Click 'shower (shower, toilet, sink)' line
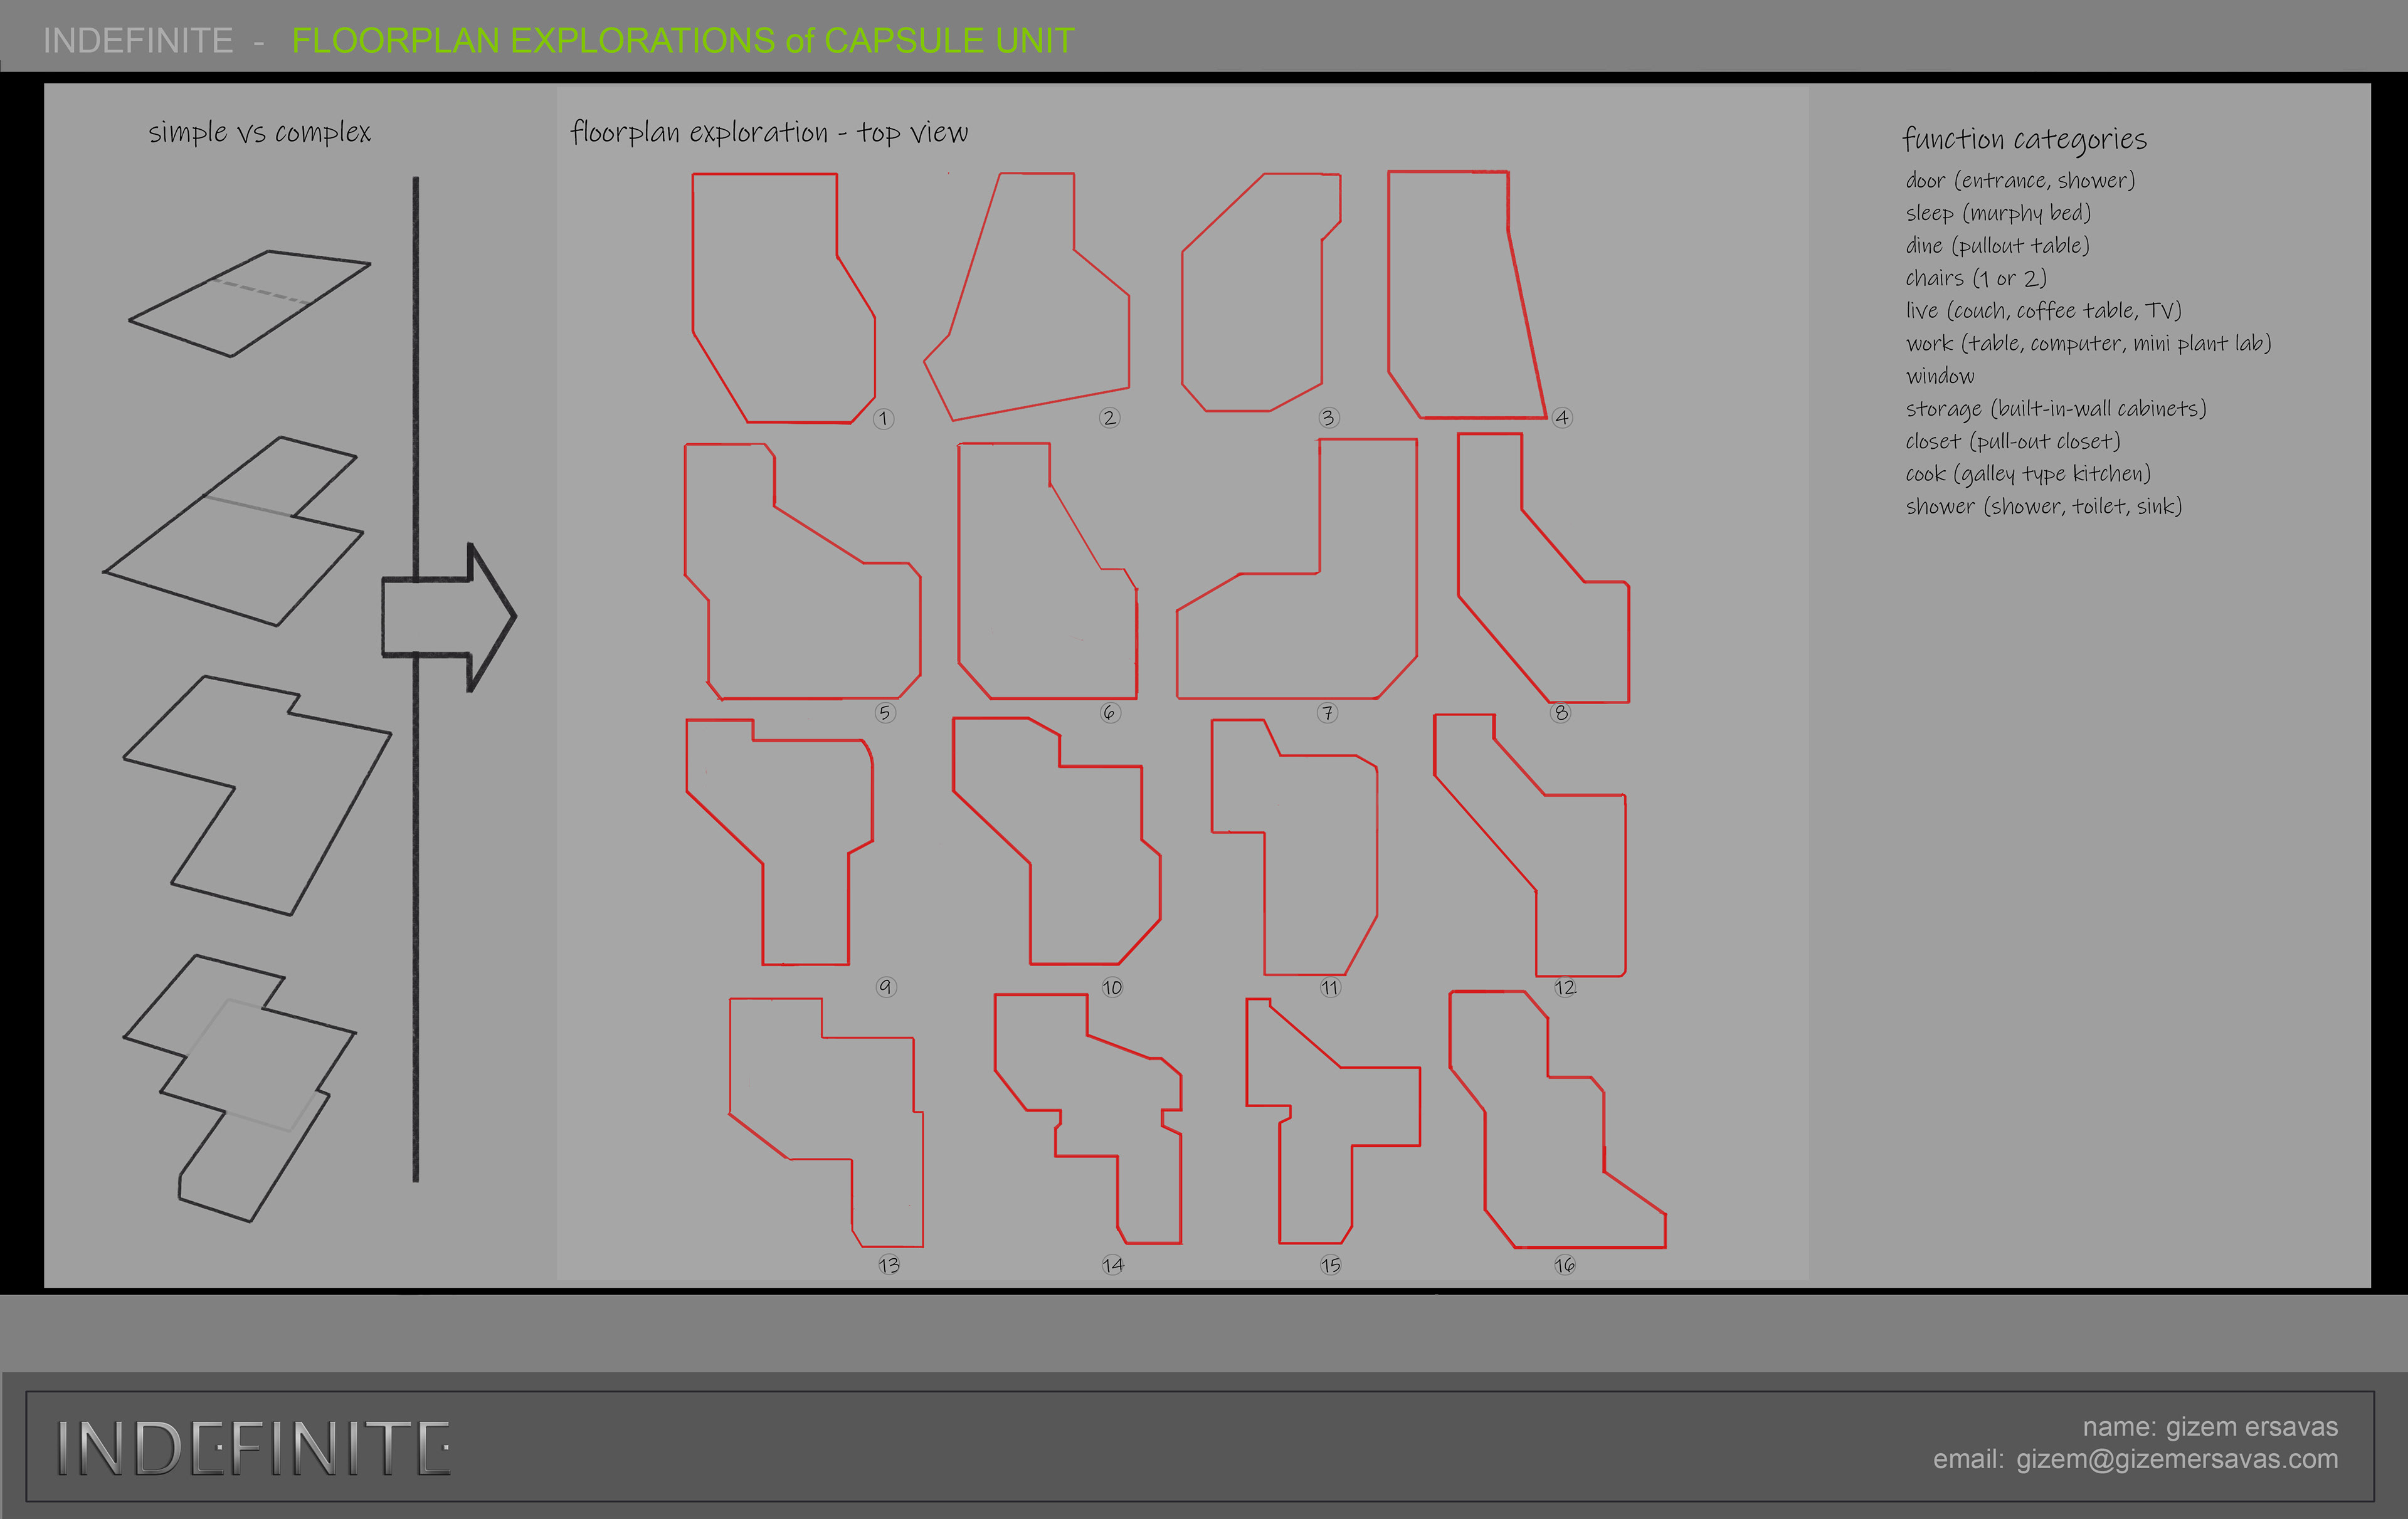Viewport: 2408px width, 1519px height. click(x=2043, y=506)
